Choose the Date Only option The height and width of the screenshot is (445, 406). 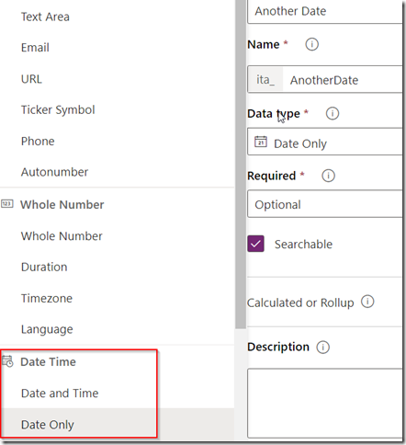coord(48,425)
